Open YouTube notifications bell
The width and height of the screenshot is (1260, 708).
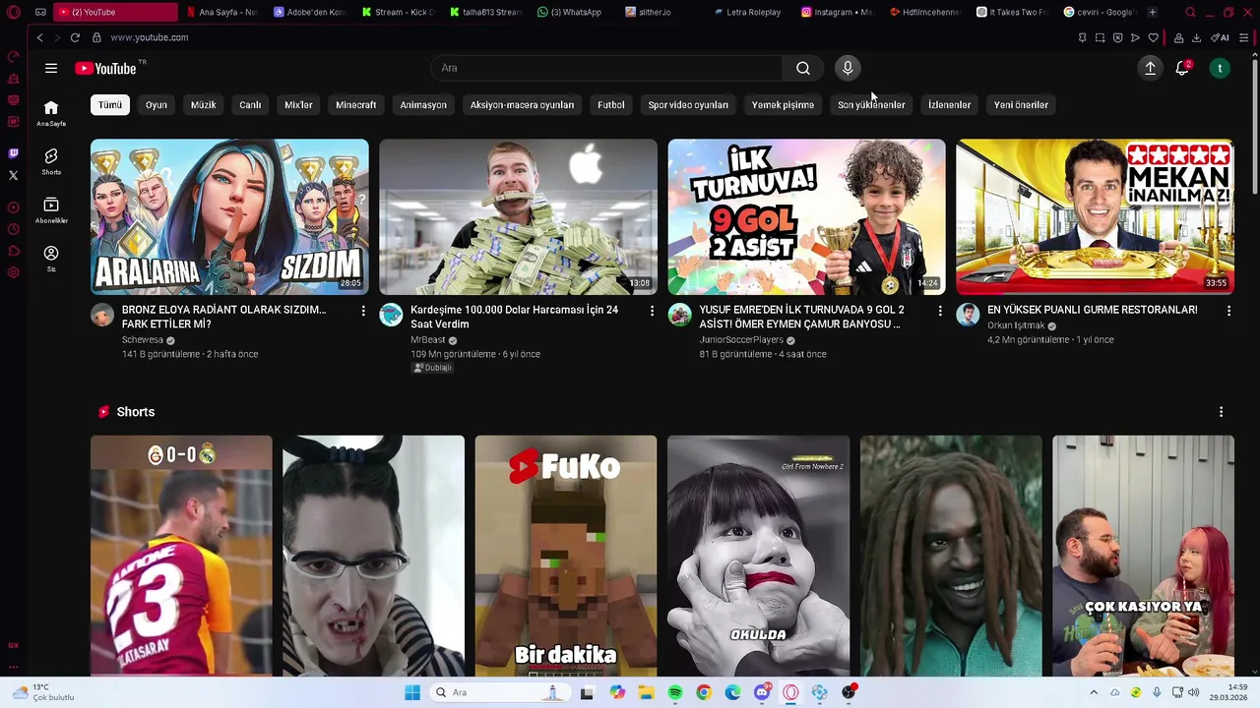pos(1182,68)
